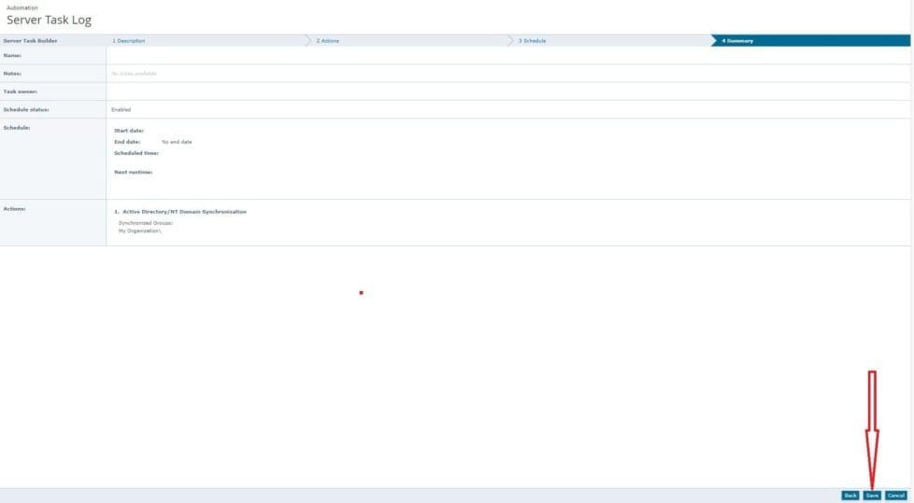Click the Save button
Image resolution: width=914 pixels, height=503 pixels.
(872, 496)
